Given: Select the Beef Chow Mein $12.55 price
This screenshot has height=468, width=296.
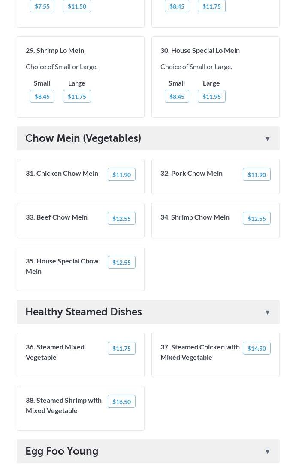Looking at the screenshot, I should click(x=121, y=218).
